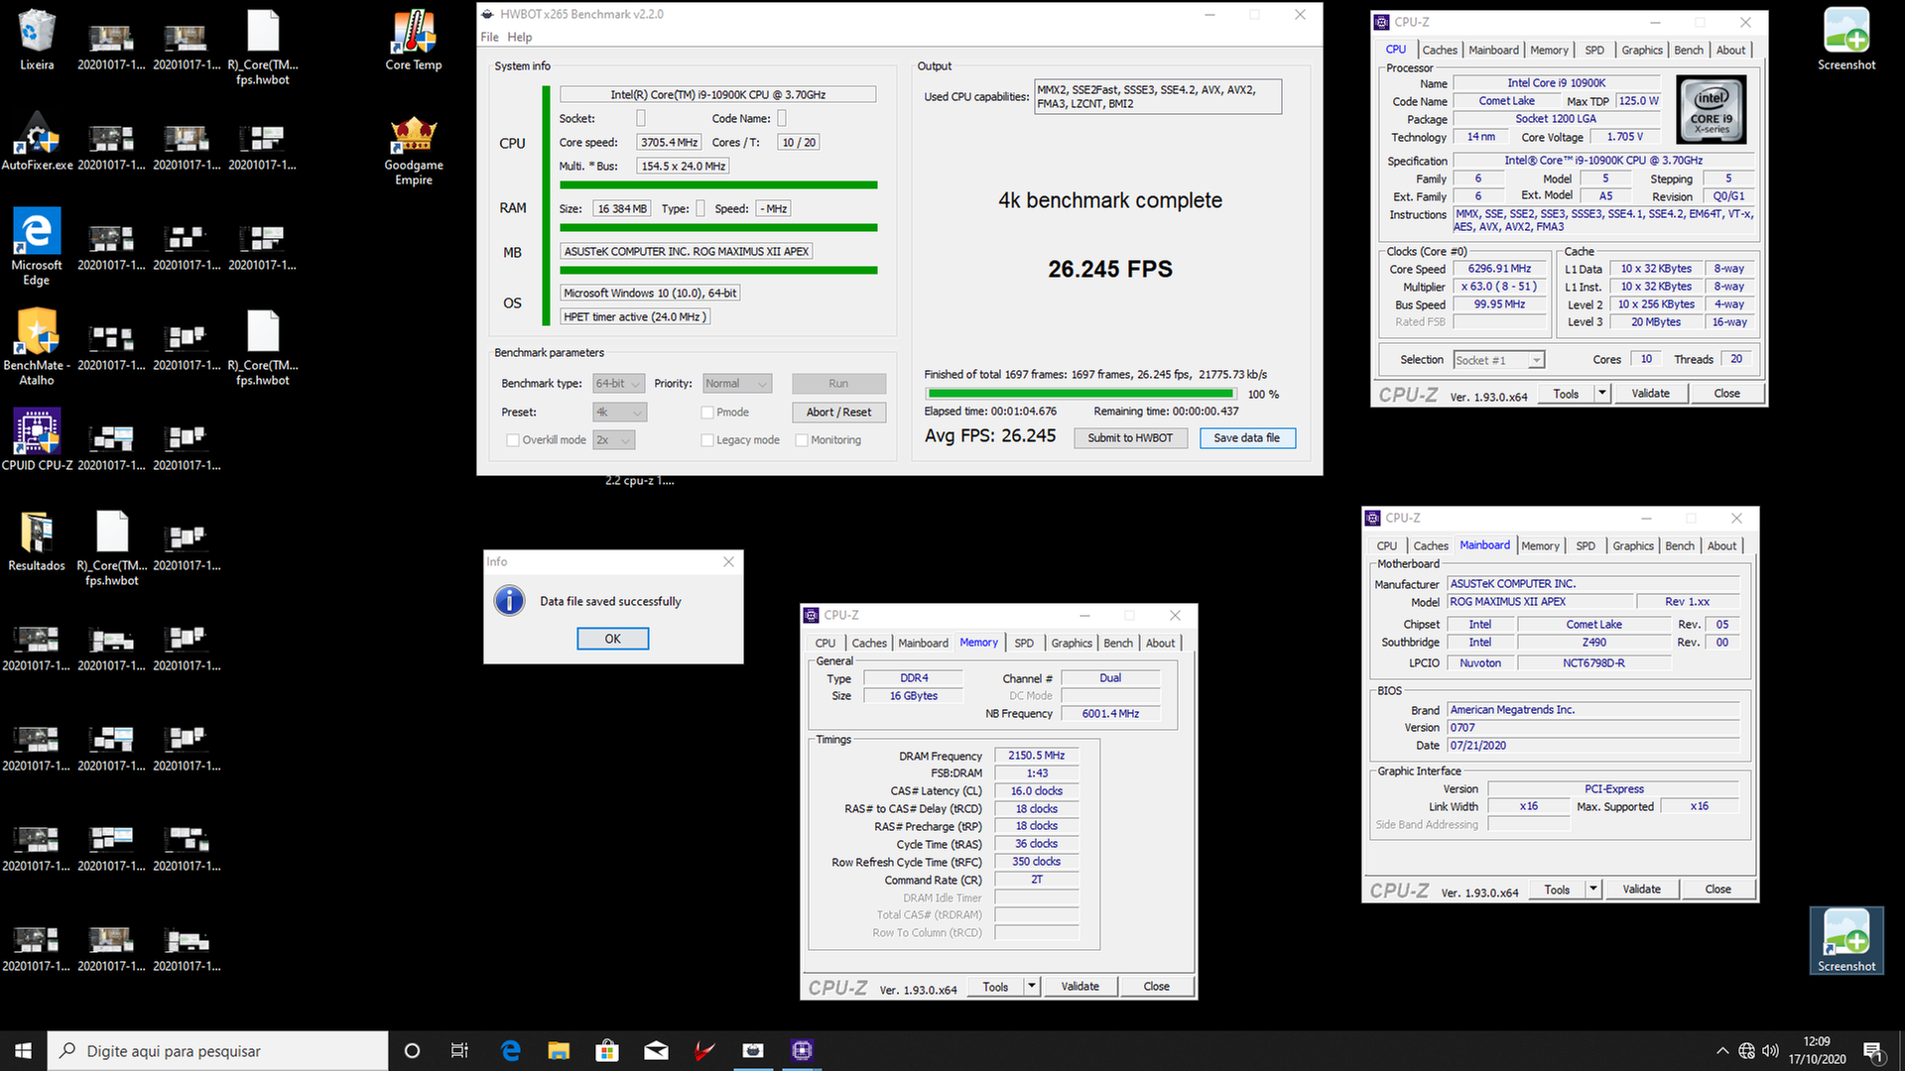Switch to Bench tab in top CPU-Z window
Screen dimensions: 1905x1071
[1689, 51]
